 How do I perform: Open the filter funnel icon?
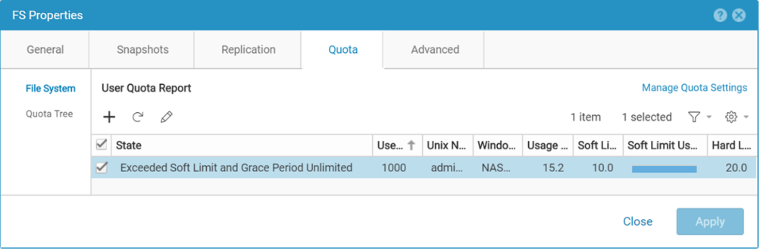point(694,117)
